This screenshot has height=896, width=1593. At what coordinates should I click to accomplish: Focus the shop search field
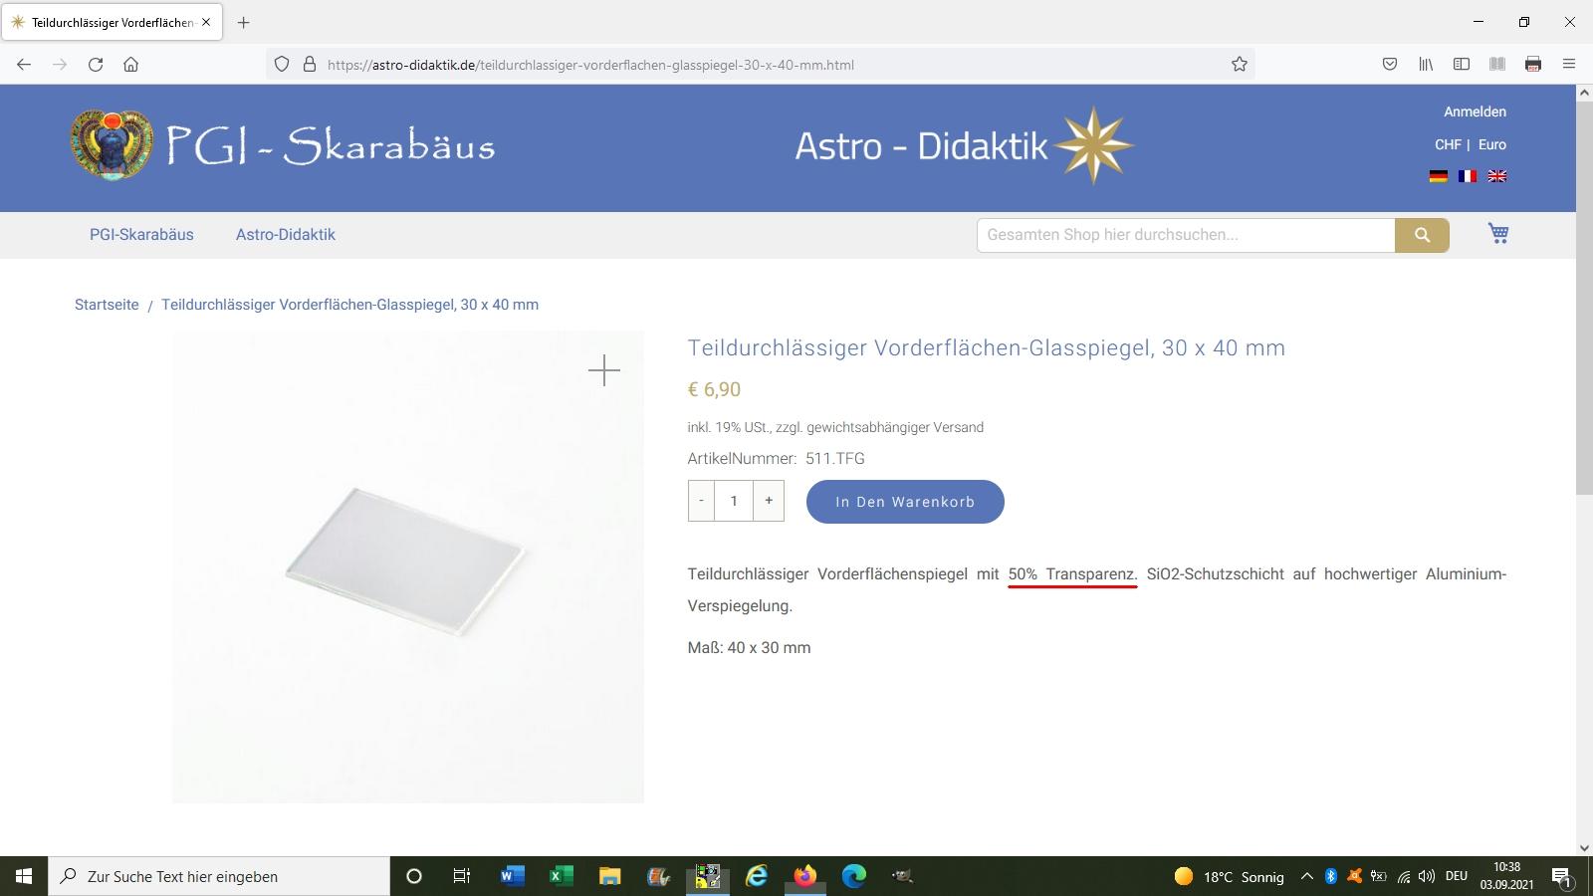click(1186, 235)
